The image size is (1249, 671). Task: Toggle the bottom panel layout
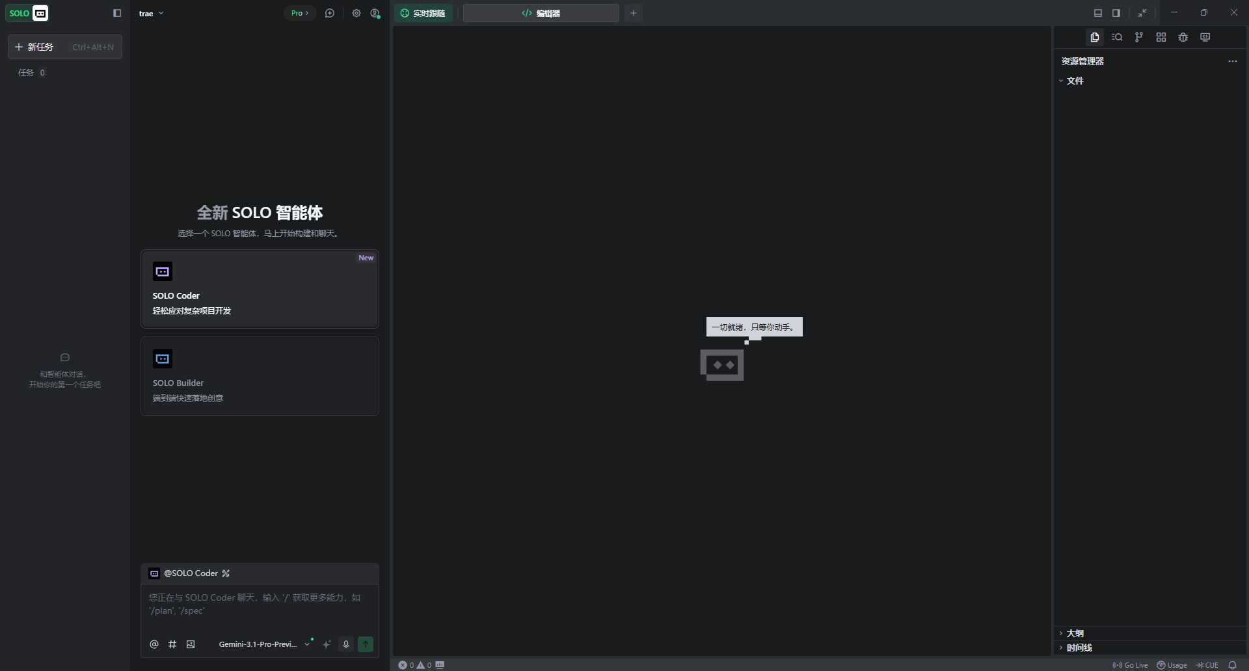1098,13
